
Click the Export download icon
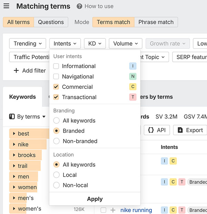click(180, 130)
